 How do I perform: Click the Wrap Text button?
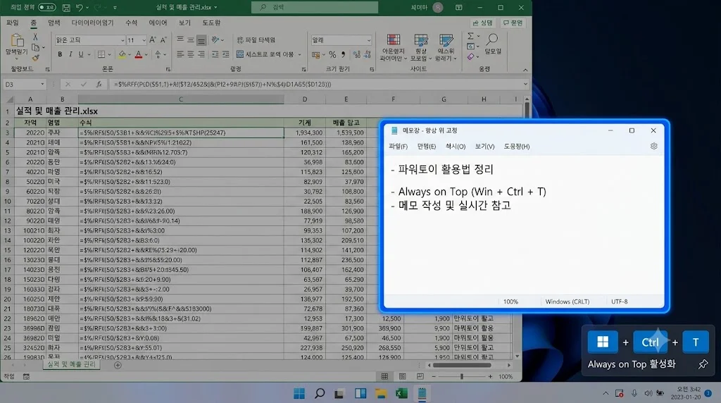point(256,40)
